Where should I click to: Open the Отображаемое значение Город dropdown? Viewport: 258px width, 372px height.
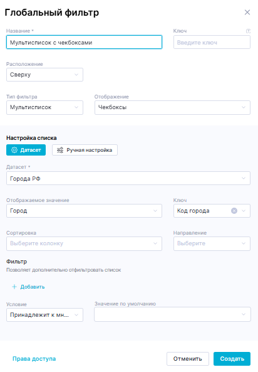84,211
